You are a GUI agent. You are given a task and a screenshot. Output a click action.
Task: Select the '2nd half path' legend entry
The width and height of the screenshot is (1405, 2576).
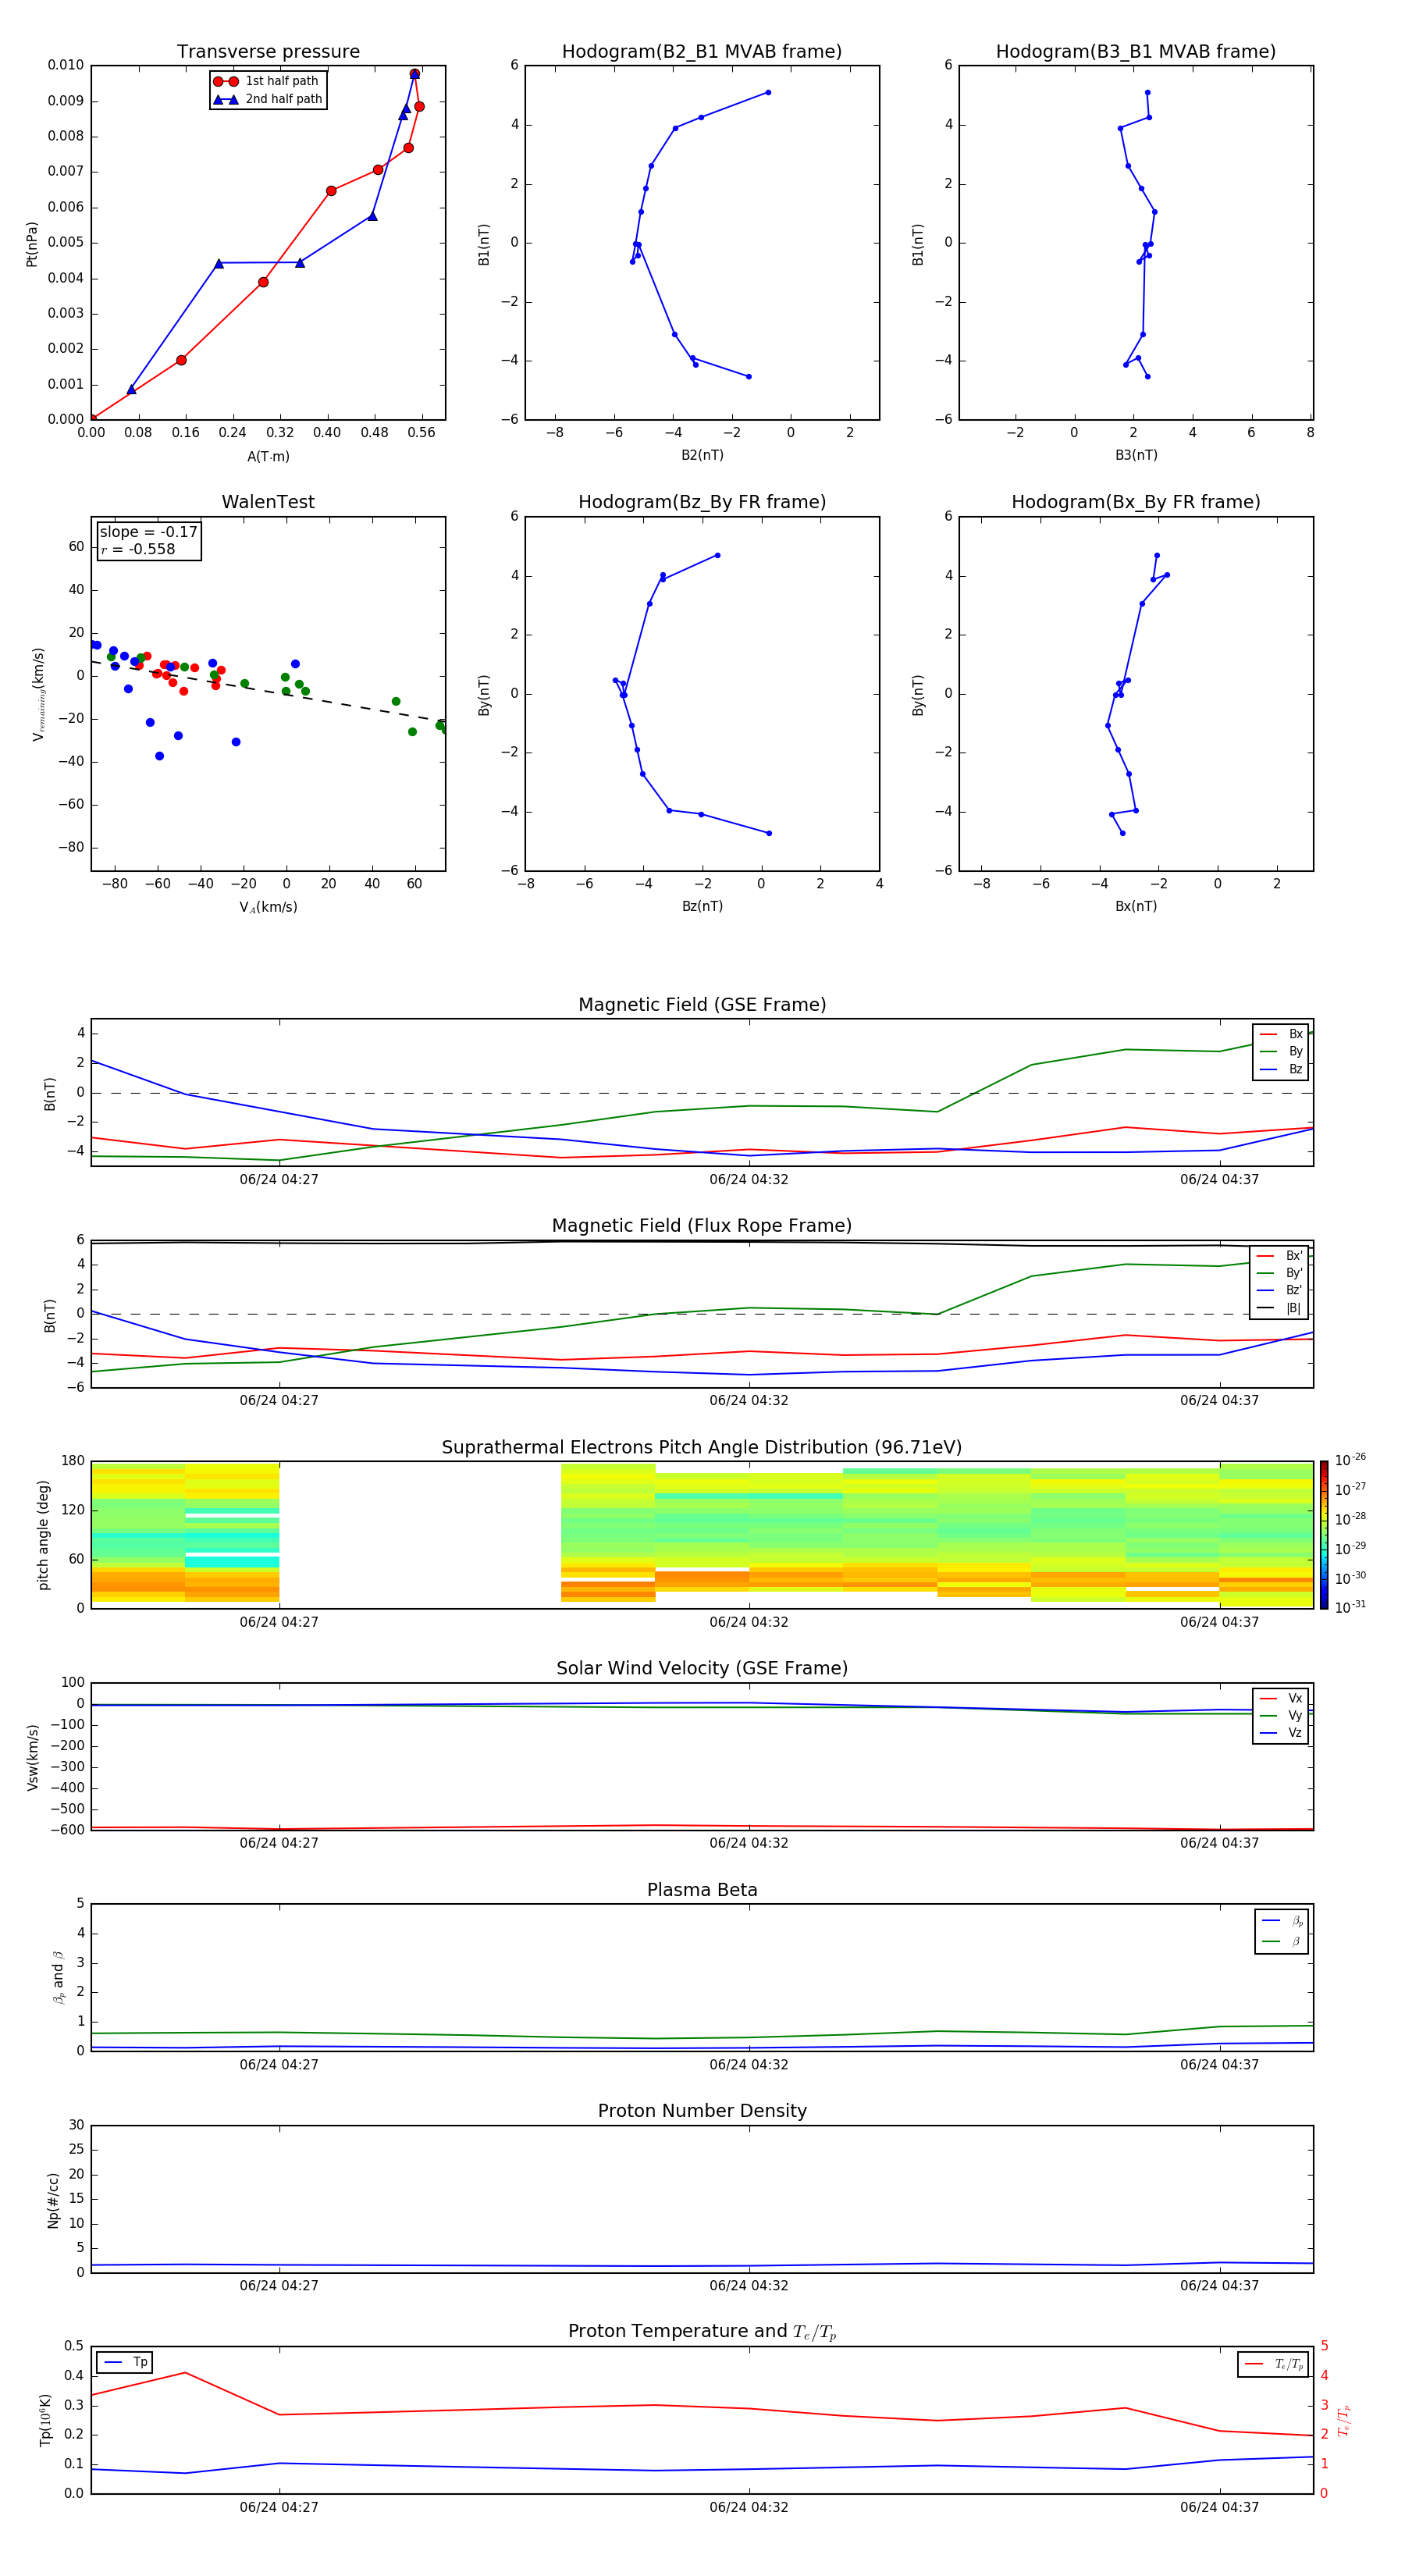point(268,99)
